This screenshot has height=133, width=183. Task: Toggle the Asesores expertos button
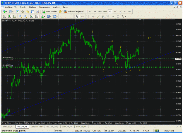(x=74, y=11)
